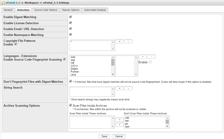Toggle Enable Digest Matching checkbox
This screenshot has height=139, width=224.
[x=71, y=17]
